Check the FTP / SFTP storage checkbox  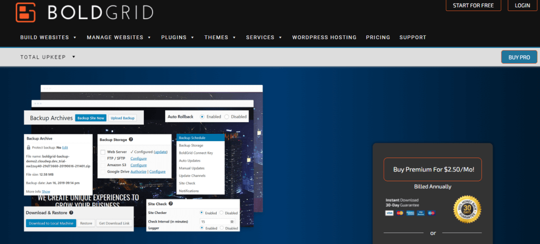coord(103,158)
